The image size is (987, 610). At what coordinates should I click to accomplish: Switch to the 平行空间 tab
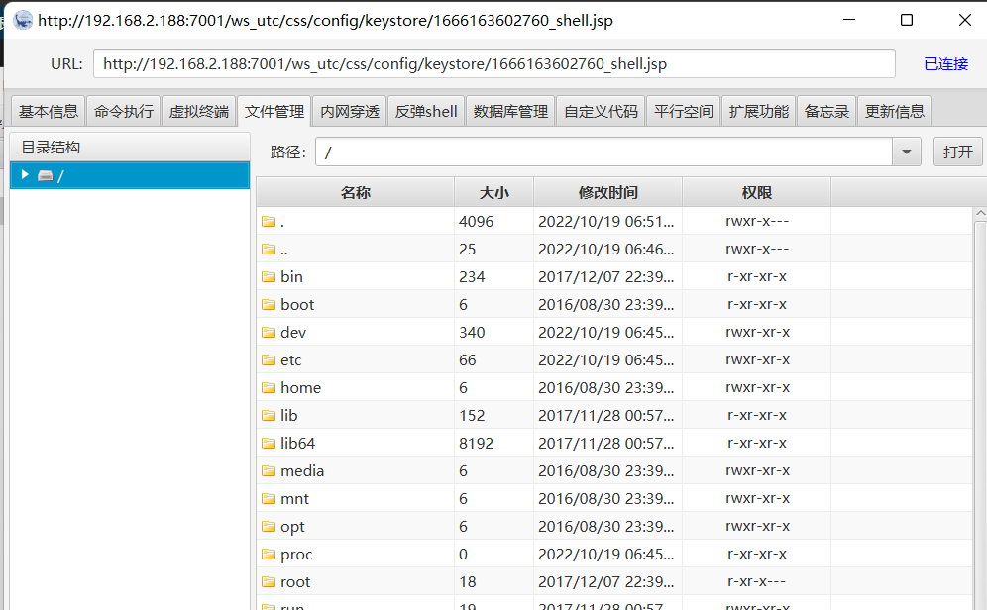[683, 111]
